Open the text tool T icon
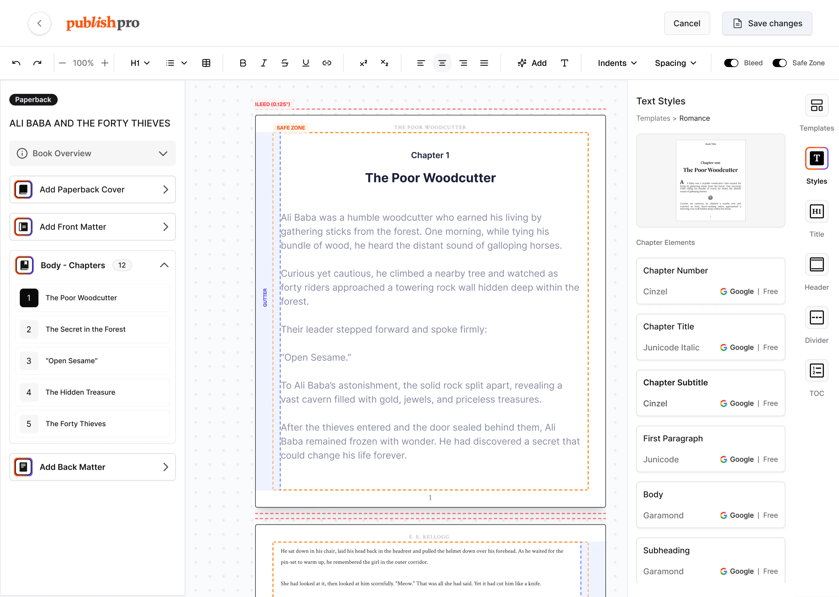Screen dimensions: 839x597 (x=564, y=63)
